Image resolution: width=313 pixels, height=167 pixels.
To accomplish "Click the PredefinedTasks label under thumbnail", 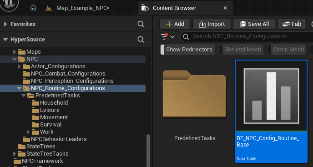I will [195, 138].
